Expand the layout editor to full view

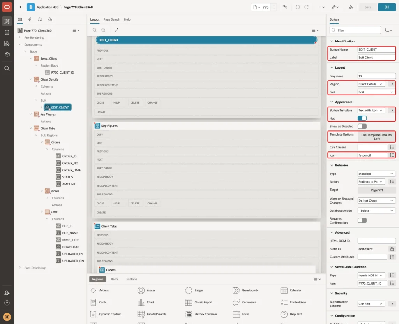click(116, 30)
